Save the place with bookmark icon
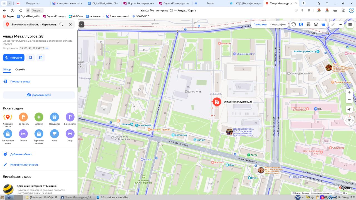The height and width of the screenshot is (200, 356). 30,57
